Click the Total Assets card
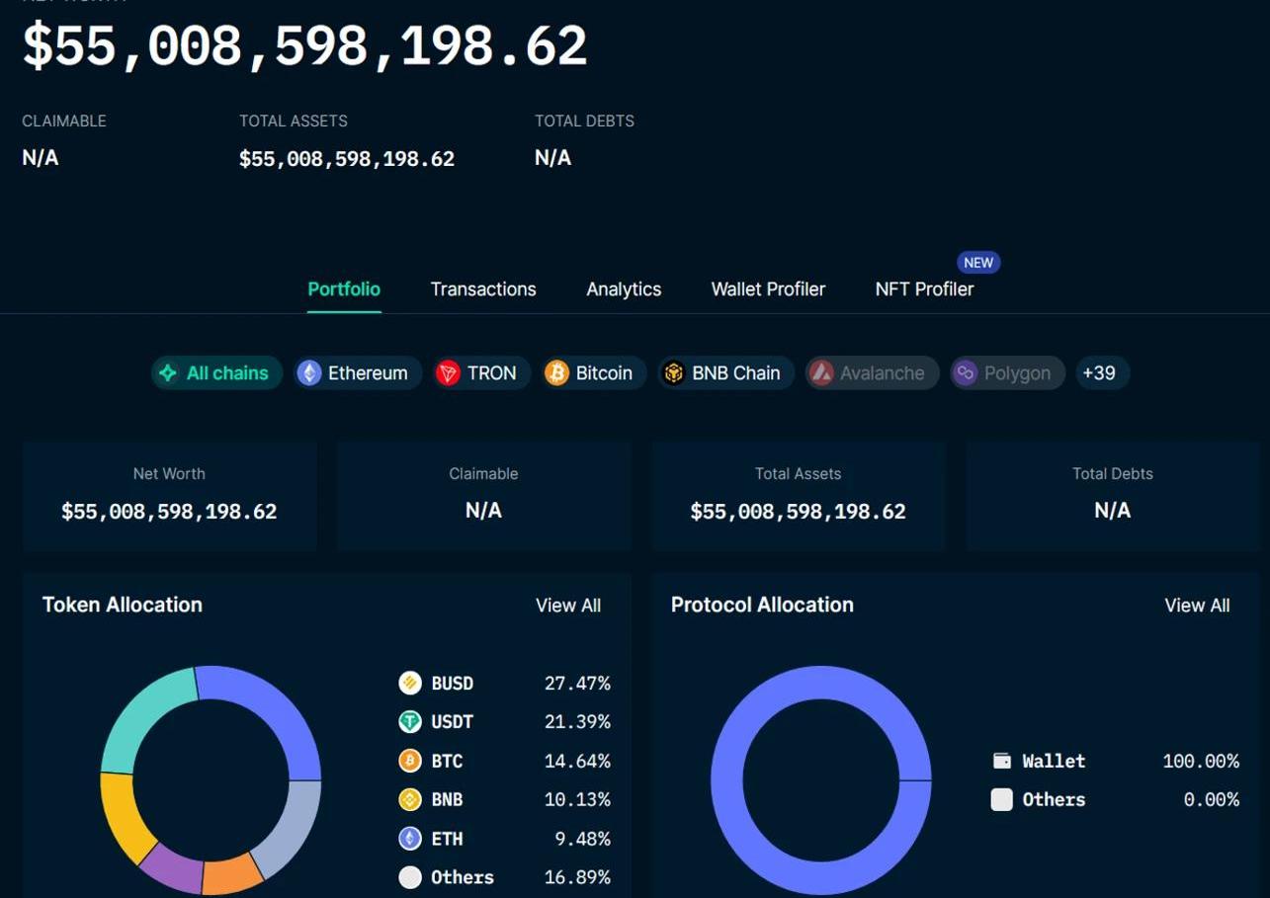Viewport: 1270px width, 898px height. coord(798,495)
